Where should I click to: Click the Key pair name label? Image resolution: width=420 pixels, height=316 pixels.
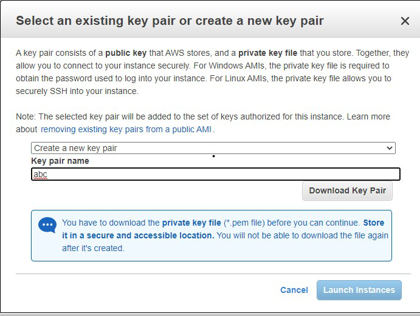(60, 161)
